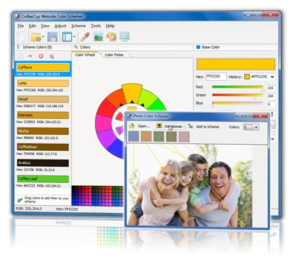Click the panel layout toolbar icon
296x264 pixels.
pyautogui.click(x=67, y=37)
